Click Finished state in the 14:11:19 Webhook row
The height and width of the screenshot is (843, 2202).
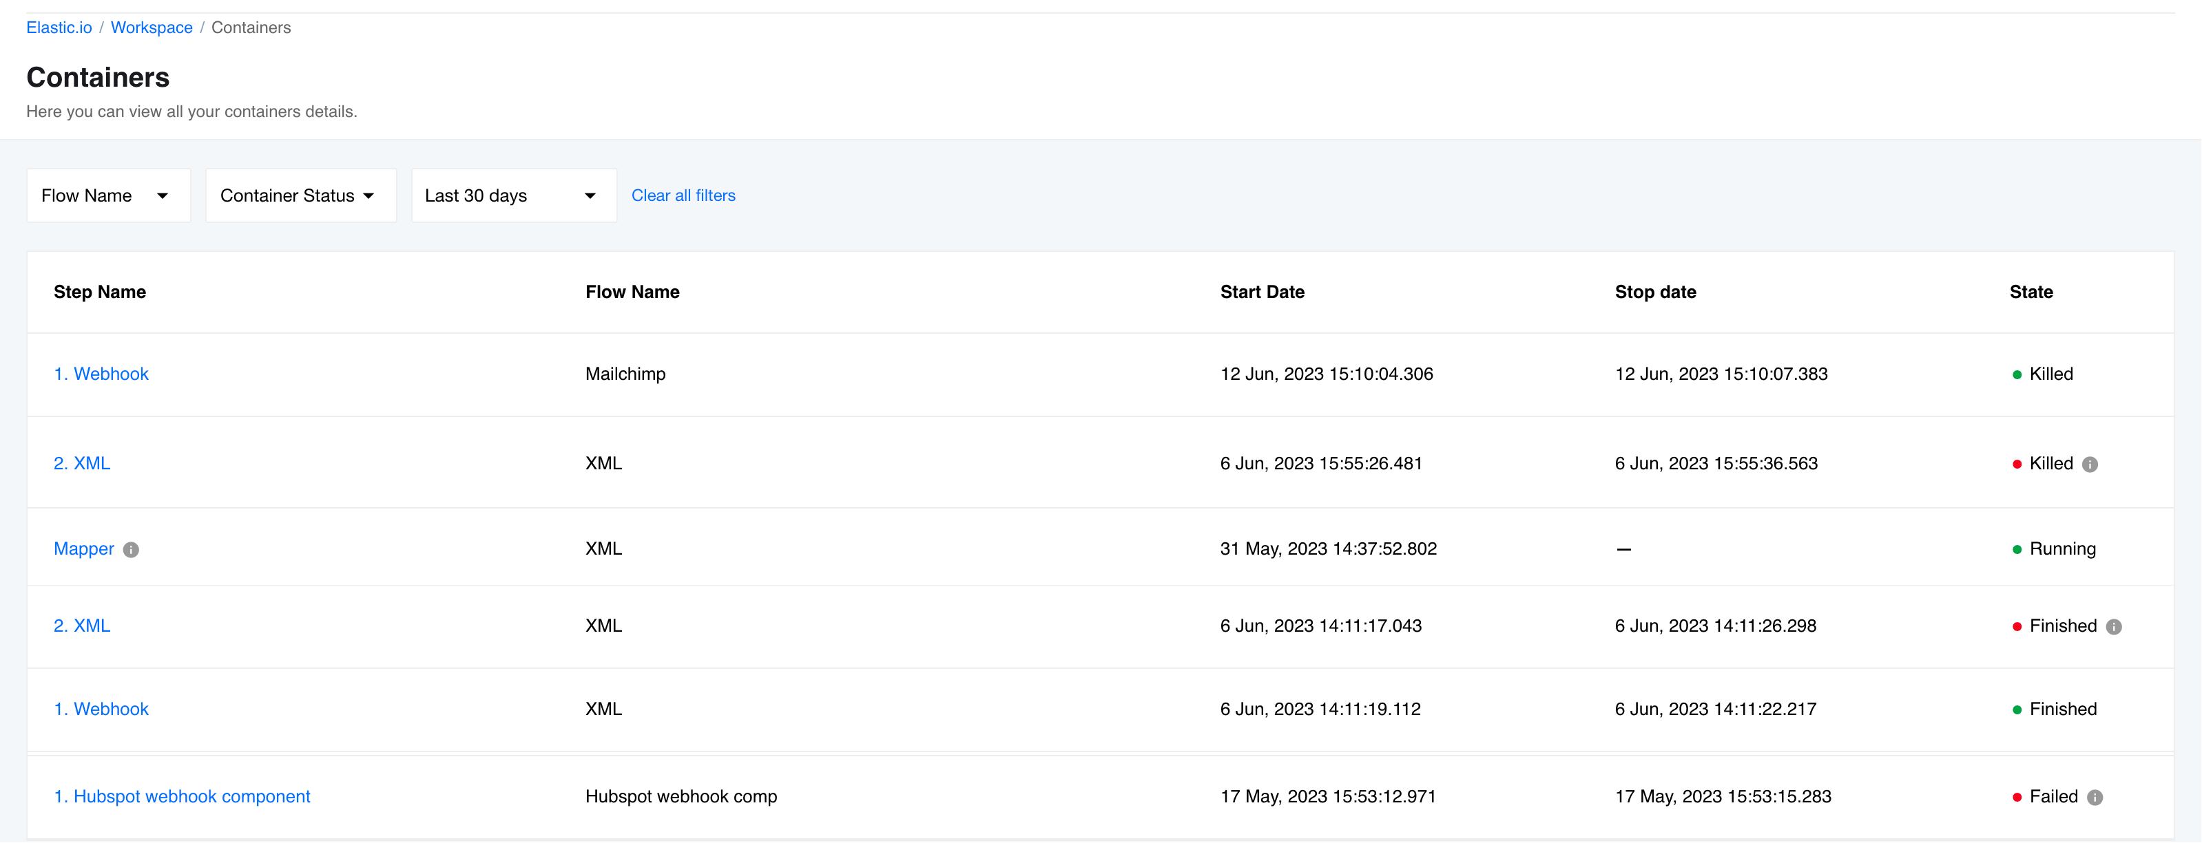[x=2063, y=709]
